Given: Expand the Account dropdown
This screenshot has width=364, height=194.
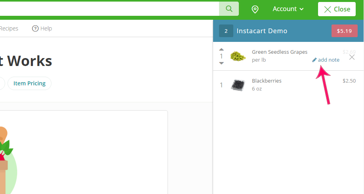Looking at the screenshot, I should [x=288, y=9].
